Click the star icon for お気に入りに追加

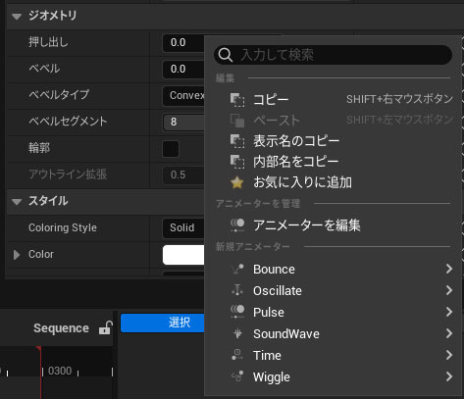click(x=237, y=182)
